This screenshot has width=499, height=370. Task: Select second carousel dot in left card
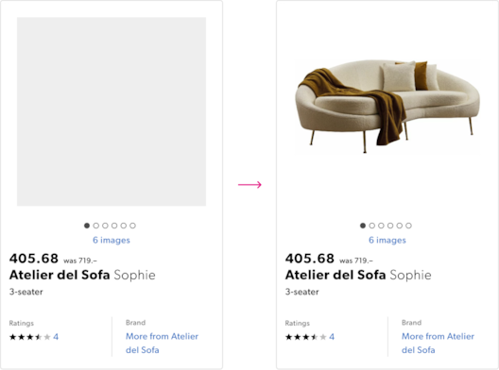click(x=96, y=226)
